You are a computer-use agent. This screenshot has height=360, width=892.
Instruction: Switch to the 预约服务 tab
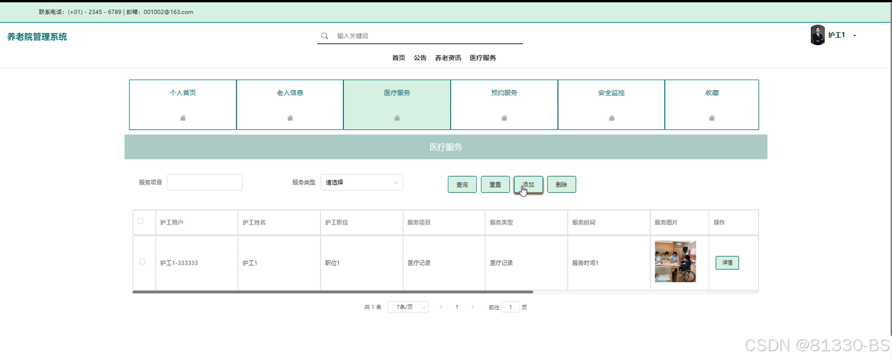[x=504, y=105]
